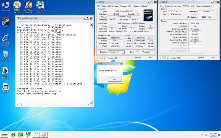Click Validate in the CPU-Z Timings window
221x138 pixels.
201,58
